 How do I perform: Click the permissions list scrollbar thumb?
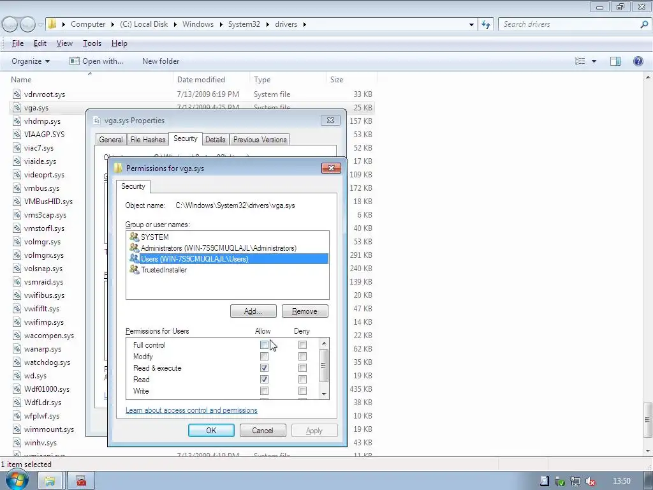point(323,366)
